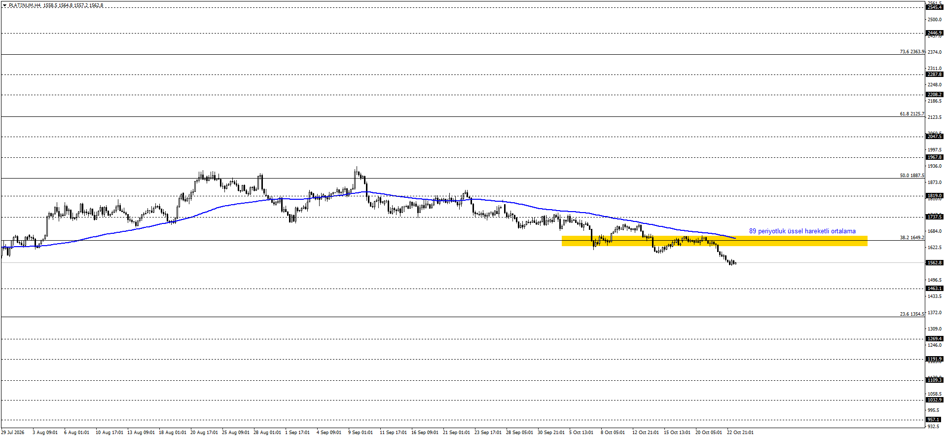Click the 1269.4 level price tag
Viewport: 945px width, 438px height.
click(x=935, y=339)
